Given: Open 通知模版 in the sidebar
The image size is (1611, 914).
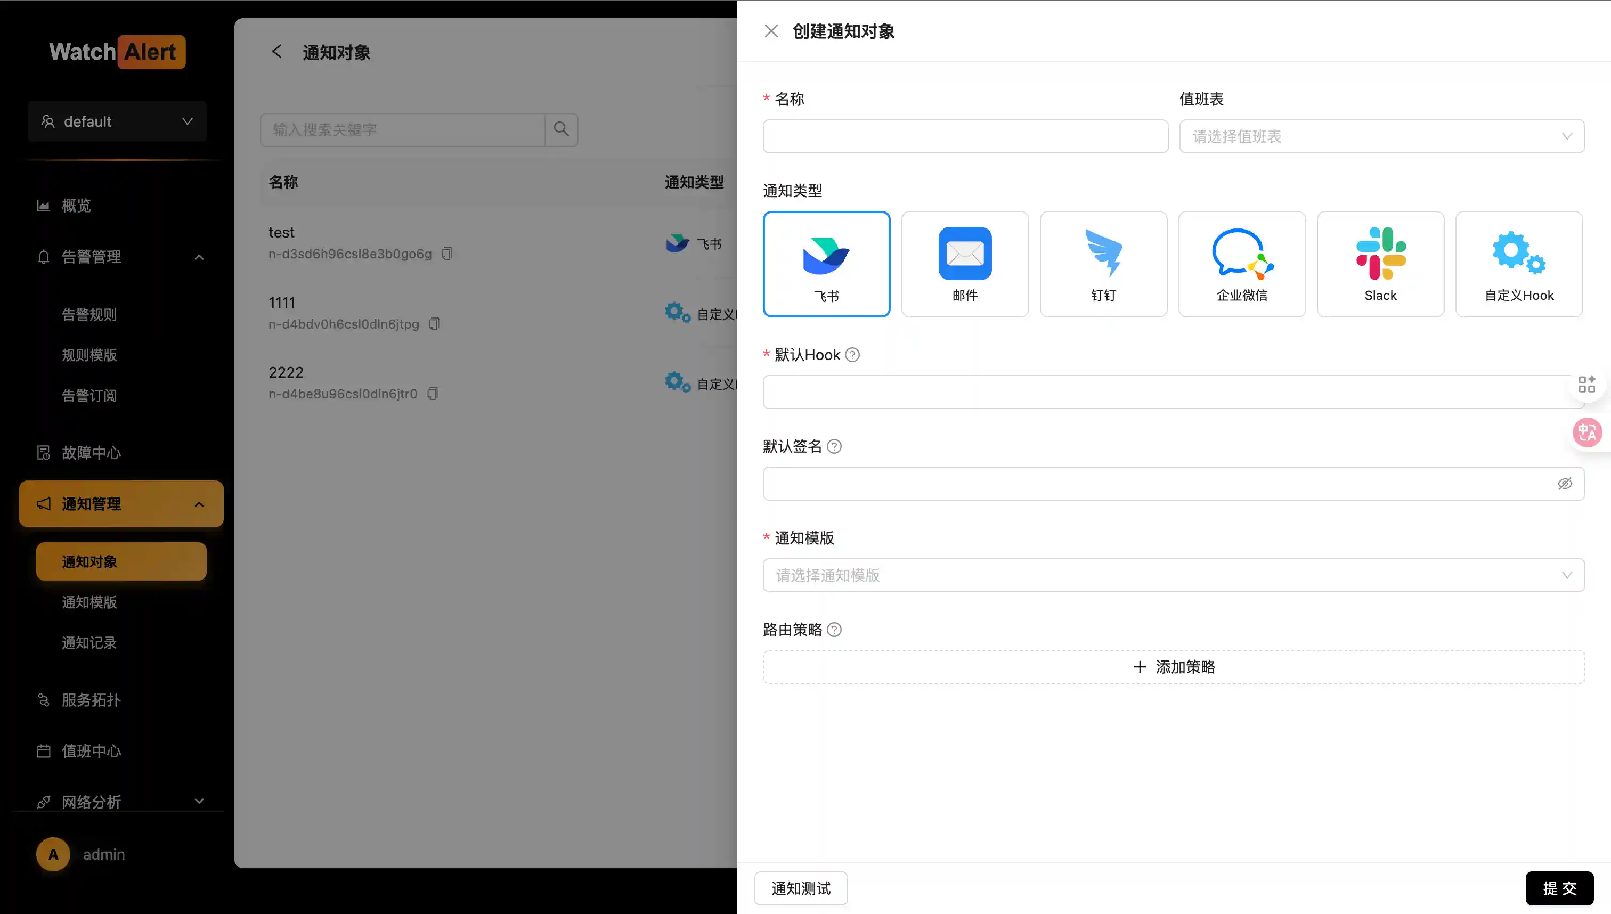Looking at the screenshot, I should [x=89, y=602].
